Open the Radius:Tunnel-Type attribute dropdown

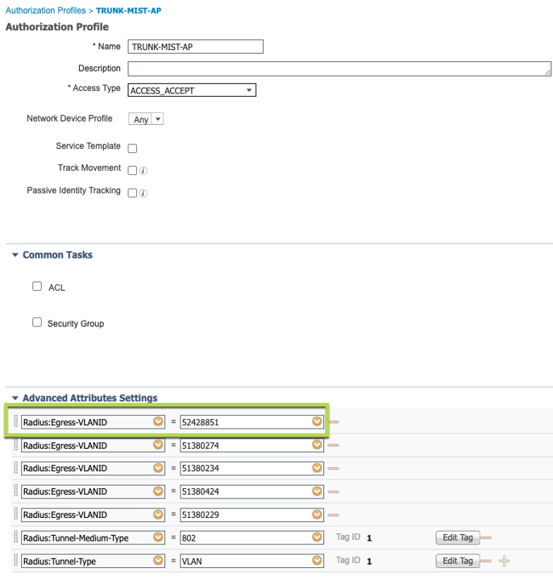click(159, 561)
